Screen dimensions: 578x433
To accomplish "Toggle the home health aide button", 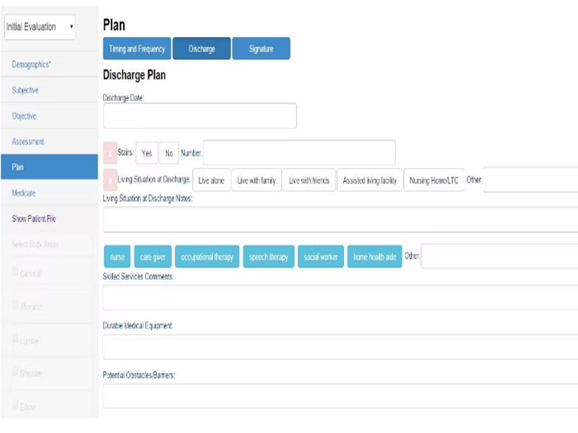I will [374, 257].
